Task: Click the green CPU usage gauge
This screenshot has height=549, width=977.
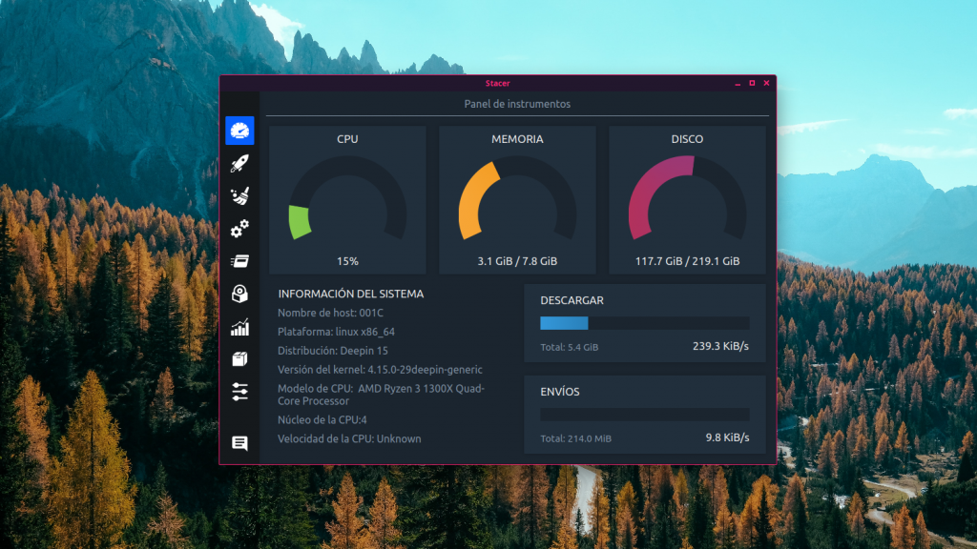Action: (347, 200)
